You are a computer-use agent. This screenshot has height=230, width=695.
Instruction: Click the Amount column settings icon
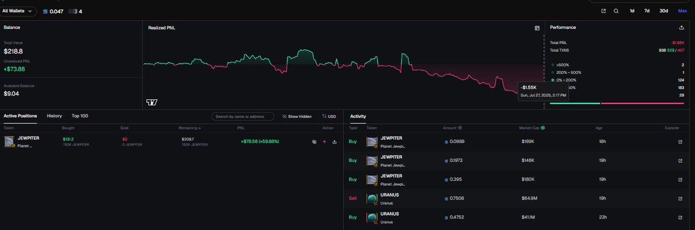pos(460,128)
